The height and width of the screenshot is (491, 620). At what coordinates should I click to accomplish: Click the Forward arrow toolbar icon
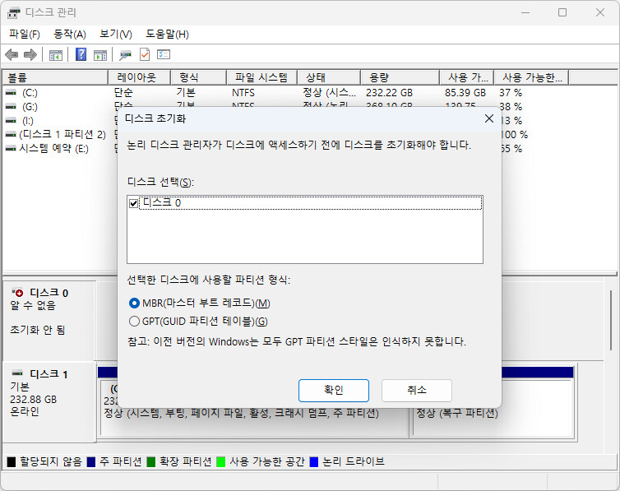(x=30, y=54)
